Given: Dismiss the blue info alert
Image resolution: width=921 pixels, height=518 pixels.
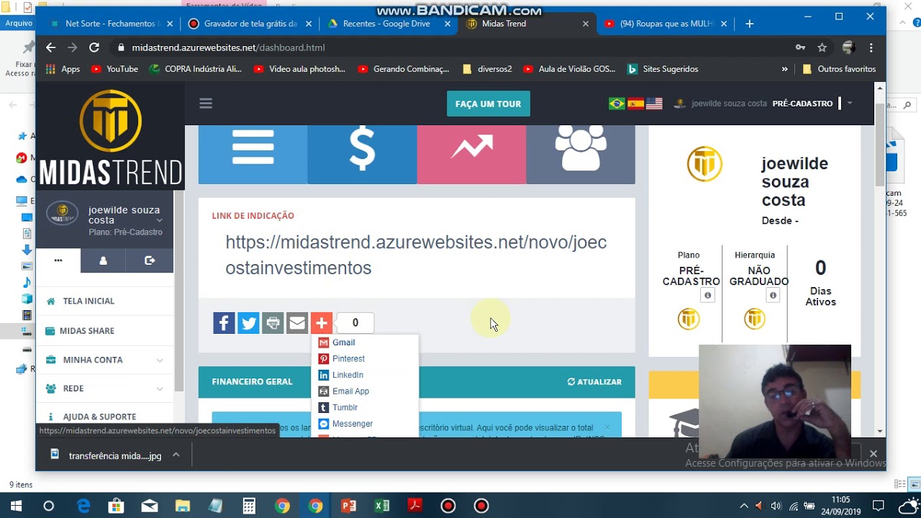Looking at the screenshot, I should [607, 427].
